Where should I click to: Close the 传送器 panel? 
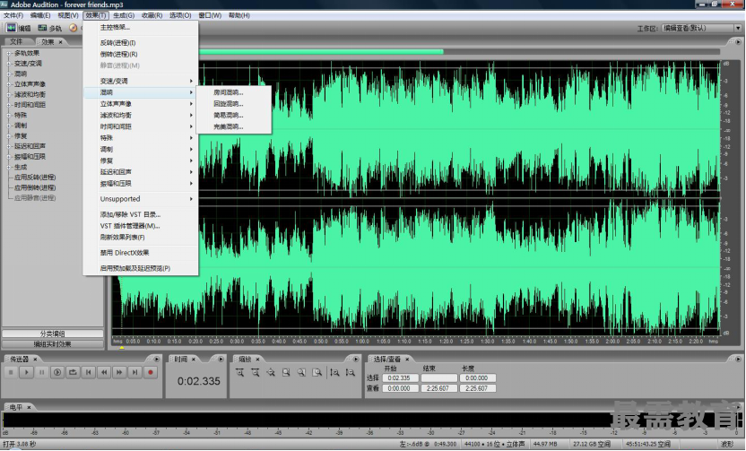point(35,360)
